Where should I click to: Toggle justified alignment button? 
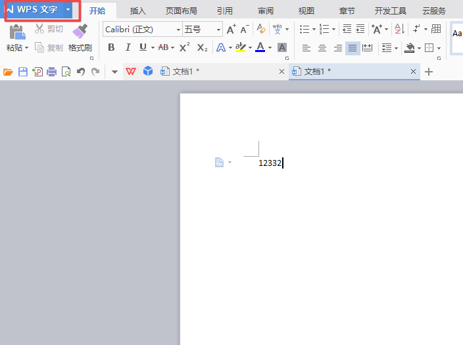[x=353, y=48]
